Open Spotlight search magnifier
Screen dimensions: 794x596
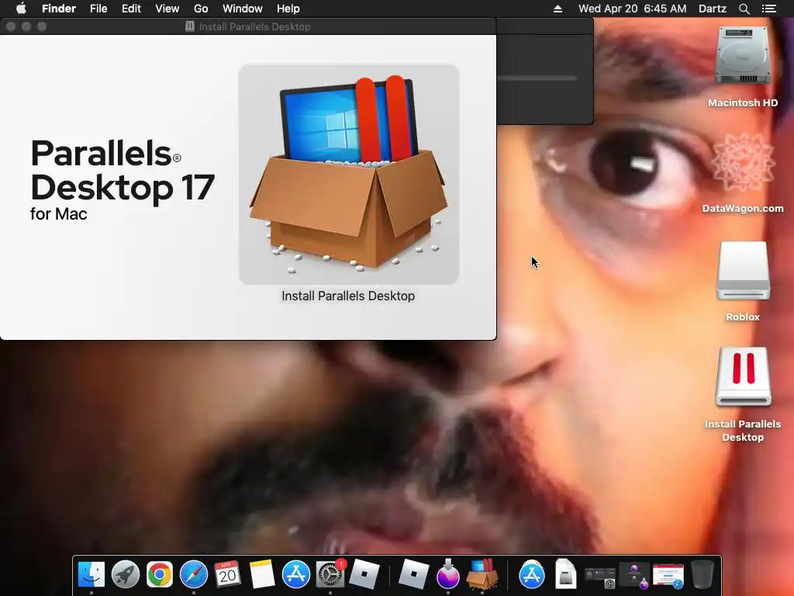click(744, 9)
